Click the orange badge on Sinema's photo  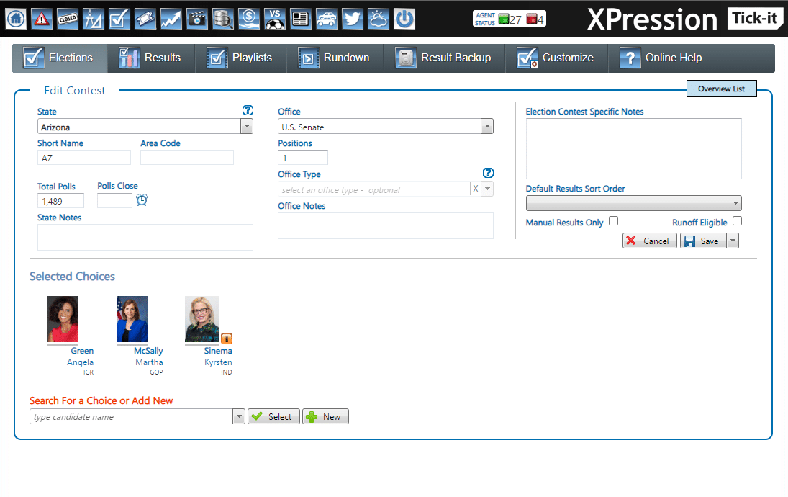[227, 338]
